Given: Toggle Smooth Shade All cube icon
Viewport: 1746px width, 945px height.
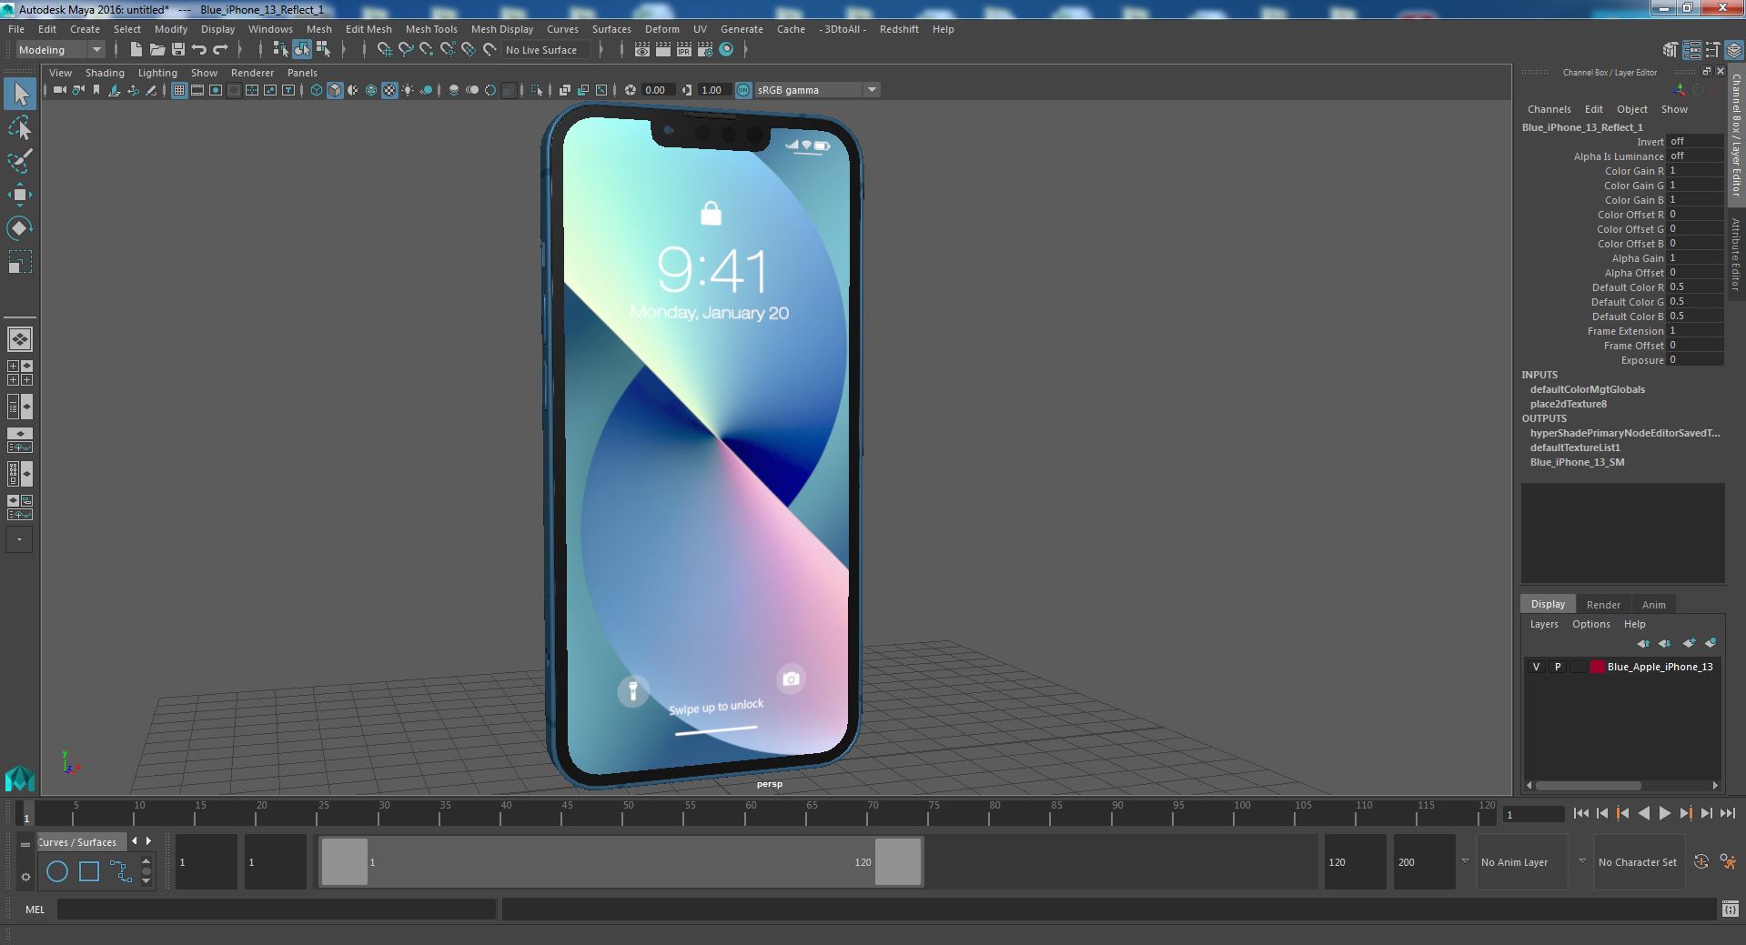Looking at the screenshot, I should point(335,90).
